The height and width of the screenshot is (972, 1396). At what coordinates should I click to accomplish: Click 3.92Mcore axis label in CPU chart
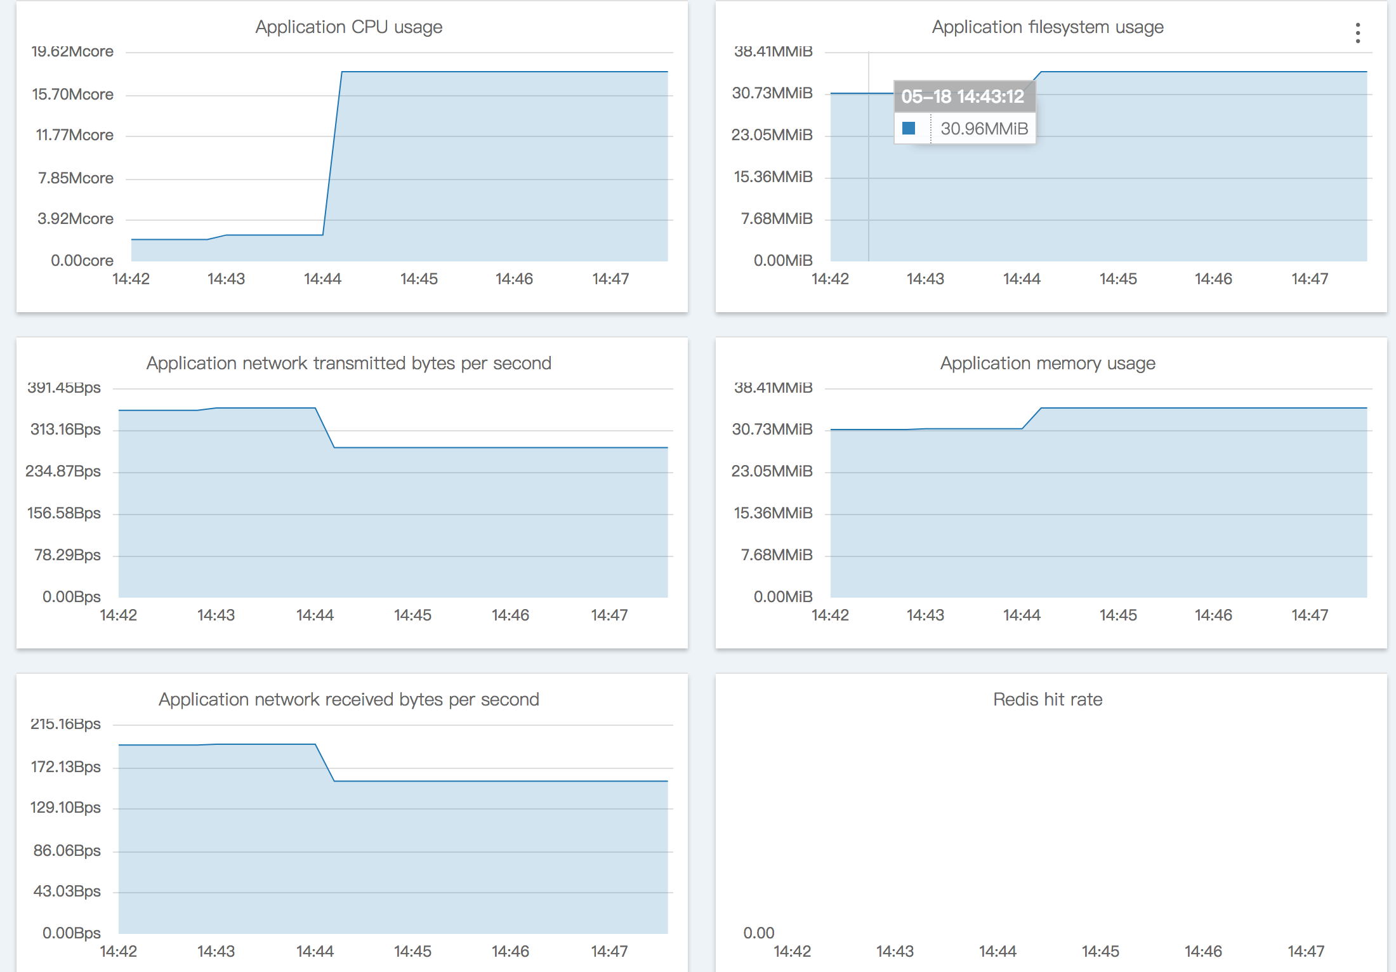[x=76, y=219]
